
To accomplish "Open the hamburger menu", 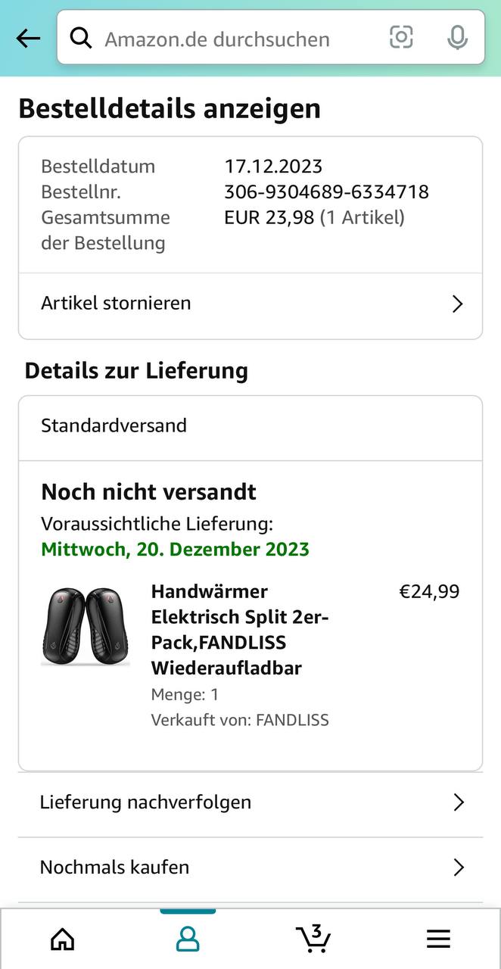I will pyautogui.click(x=438, y=939).
